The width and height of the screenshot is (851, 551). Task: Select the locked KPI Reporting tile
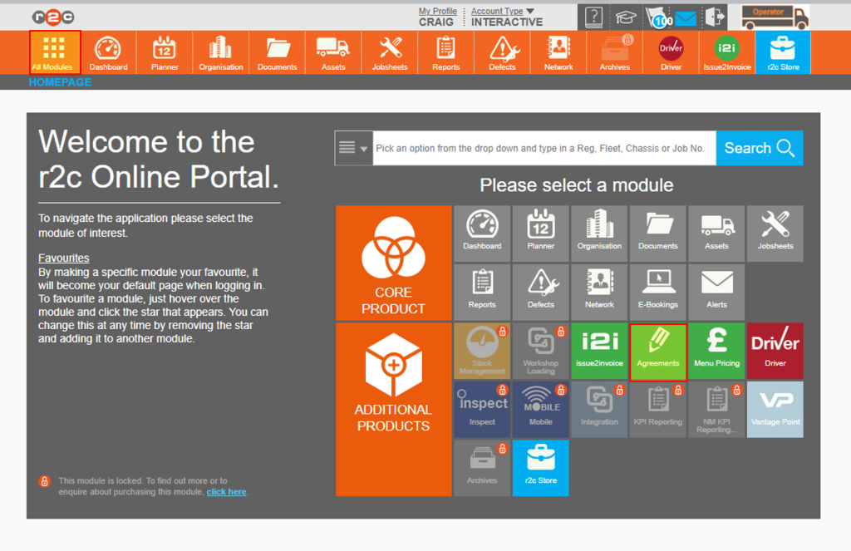[658, 410]
